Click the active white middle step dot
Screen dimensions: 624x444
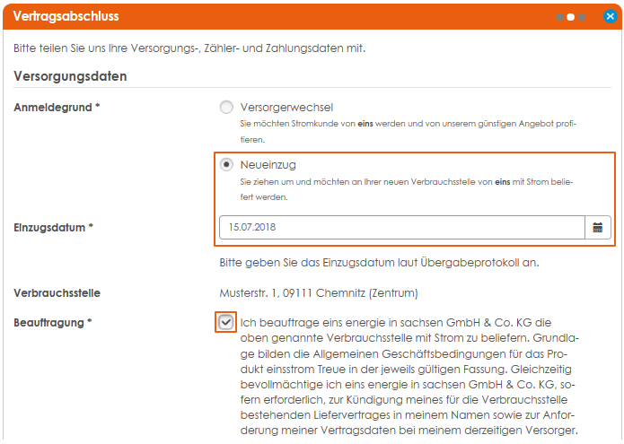tap(570, 16)
